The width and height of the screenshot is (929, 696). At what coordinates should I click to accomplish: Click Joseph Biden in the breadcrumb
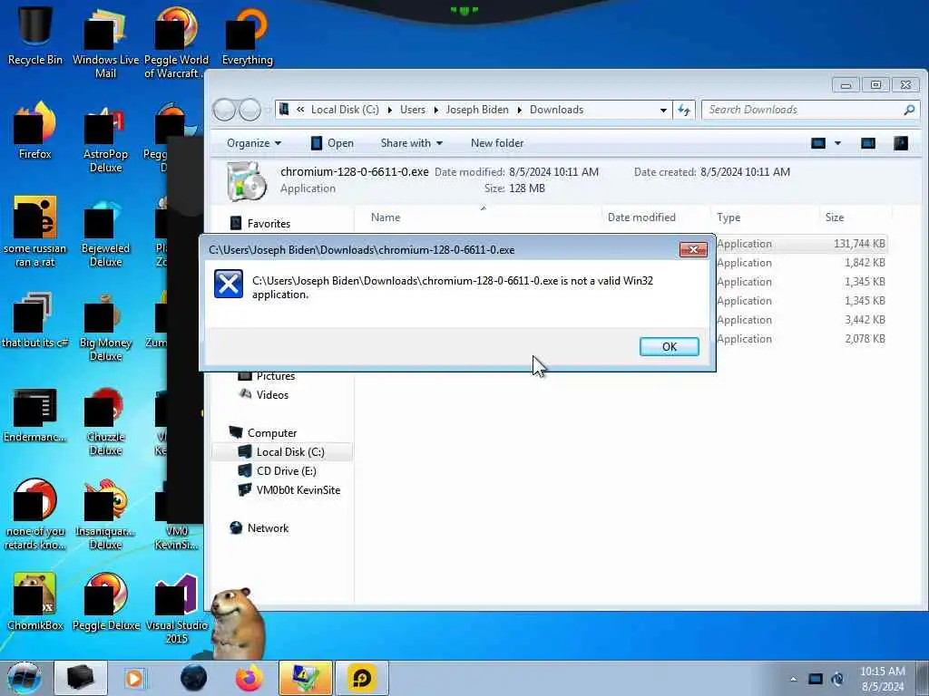[x=477, y=110]
